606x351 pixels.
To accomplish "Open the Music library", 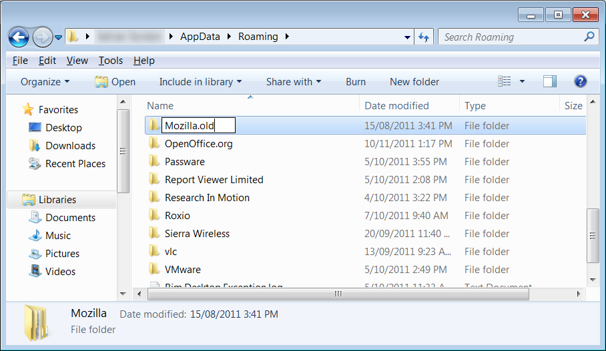I will click(58, 236).
